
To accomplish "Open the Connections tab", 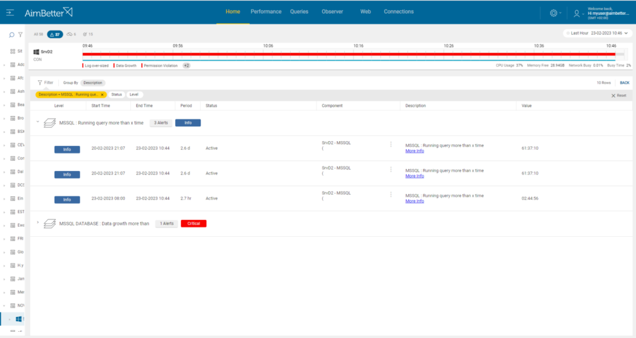I will coord(399,12).
